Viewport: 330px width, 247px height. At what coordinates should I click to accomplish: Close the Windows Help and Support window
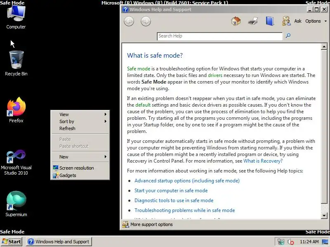pos(324,9)
